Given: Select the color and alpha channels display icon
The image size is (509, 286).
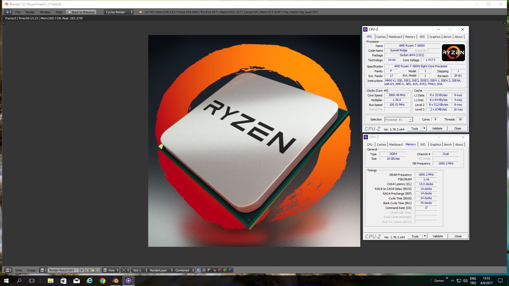Looking at the screenshot, I should coord(199,270).
